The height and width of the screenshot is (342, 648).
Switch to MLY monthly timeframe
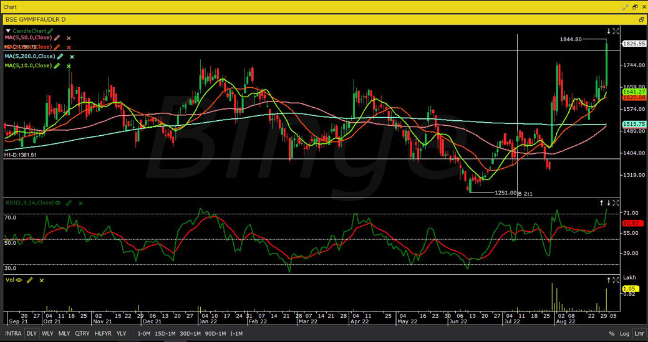click(64, 333)
